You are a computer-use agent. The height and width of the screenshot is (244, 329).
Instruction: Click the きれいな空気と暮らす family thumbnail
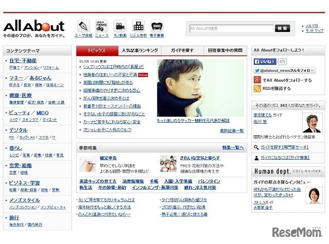click(x=168, y=164)
